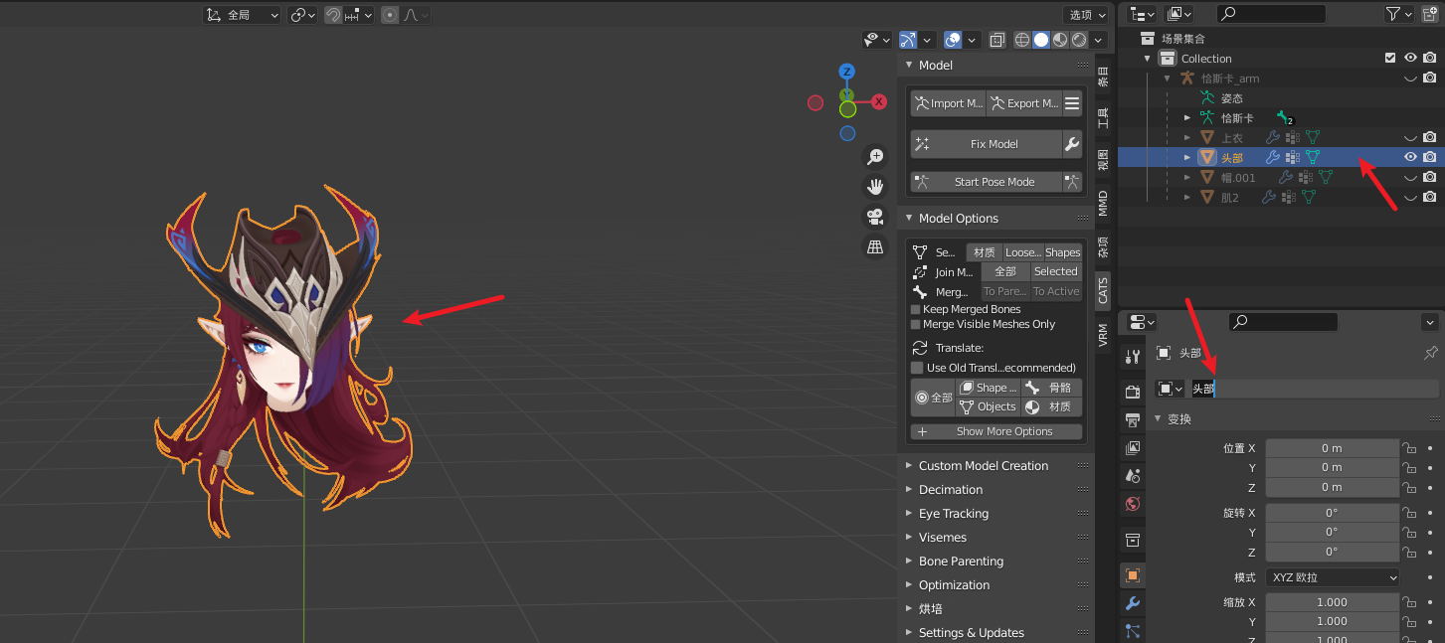Toggle viewport overlays icon
The height and width of the screenshot is (643, 1445).
pos(953,40)
